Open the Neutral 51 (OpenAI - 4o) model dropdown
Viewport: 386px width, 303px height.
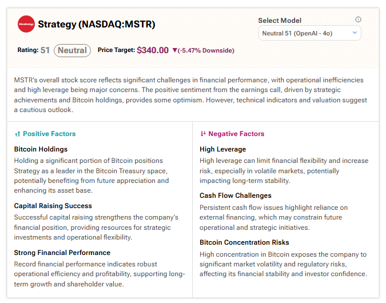(309, 33)
